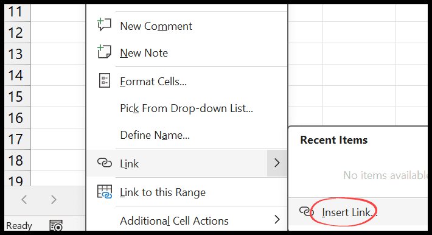Viewport: 432px width, 235px height.
Task: Click the Format Cells dialog icon
Action: coord(105,80)
